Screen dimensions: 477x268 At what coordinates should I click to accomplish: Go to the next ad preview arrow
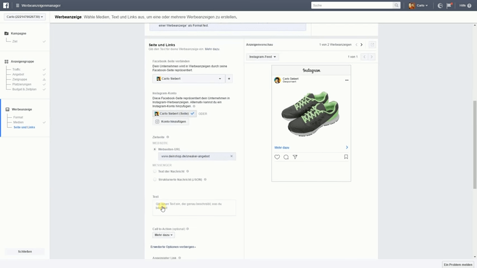(361, 45)
